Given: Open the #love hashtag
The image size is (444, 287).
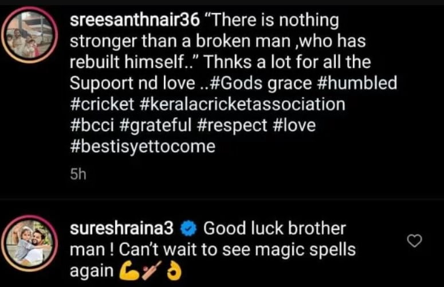Looking at the screenshot, I should (x=294, y=125).
